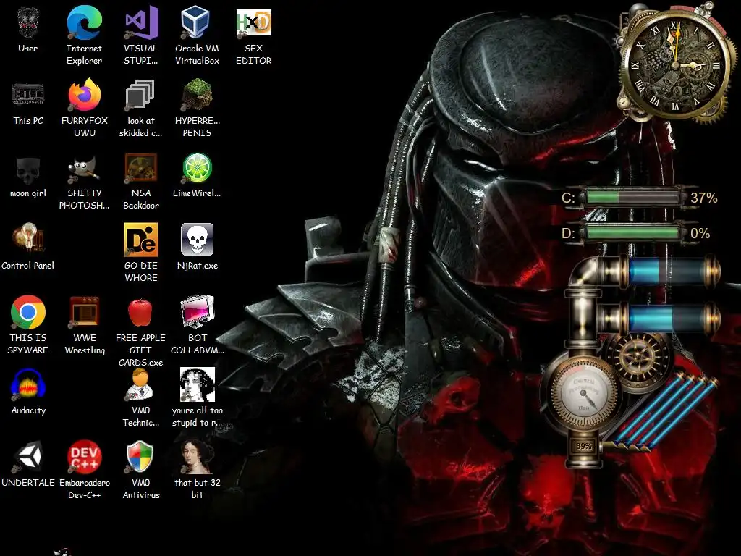Viewport: 741px width, 556px height.
Task: Select the FREE APPLE GIFT CARDS.exe icon
Action: click(x=140, y=312)
